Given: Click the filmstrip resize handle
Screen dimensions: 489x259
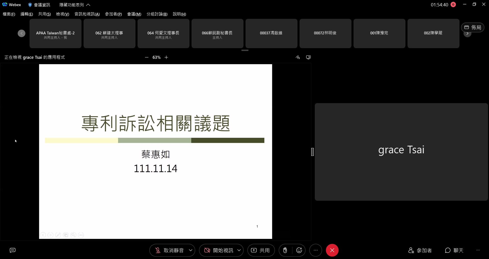Looking at the screenshot, I should tap(245, 50).
